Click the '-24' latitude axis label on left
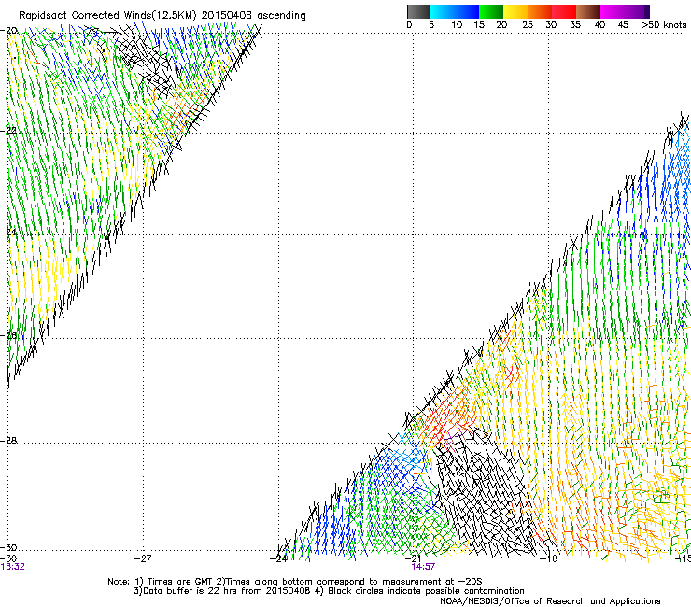The image size is (691, 607). [8, 233]
